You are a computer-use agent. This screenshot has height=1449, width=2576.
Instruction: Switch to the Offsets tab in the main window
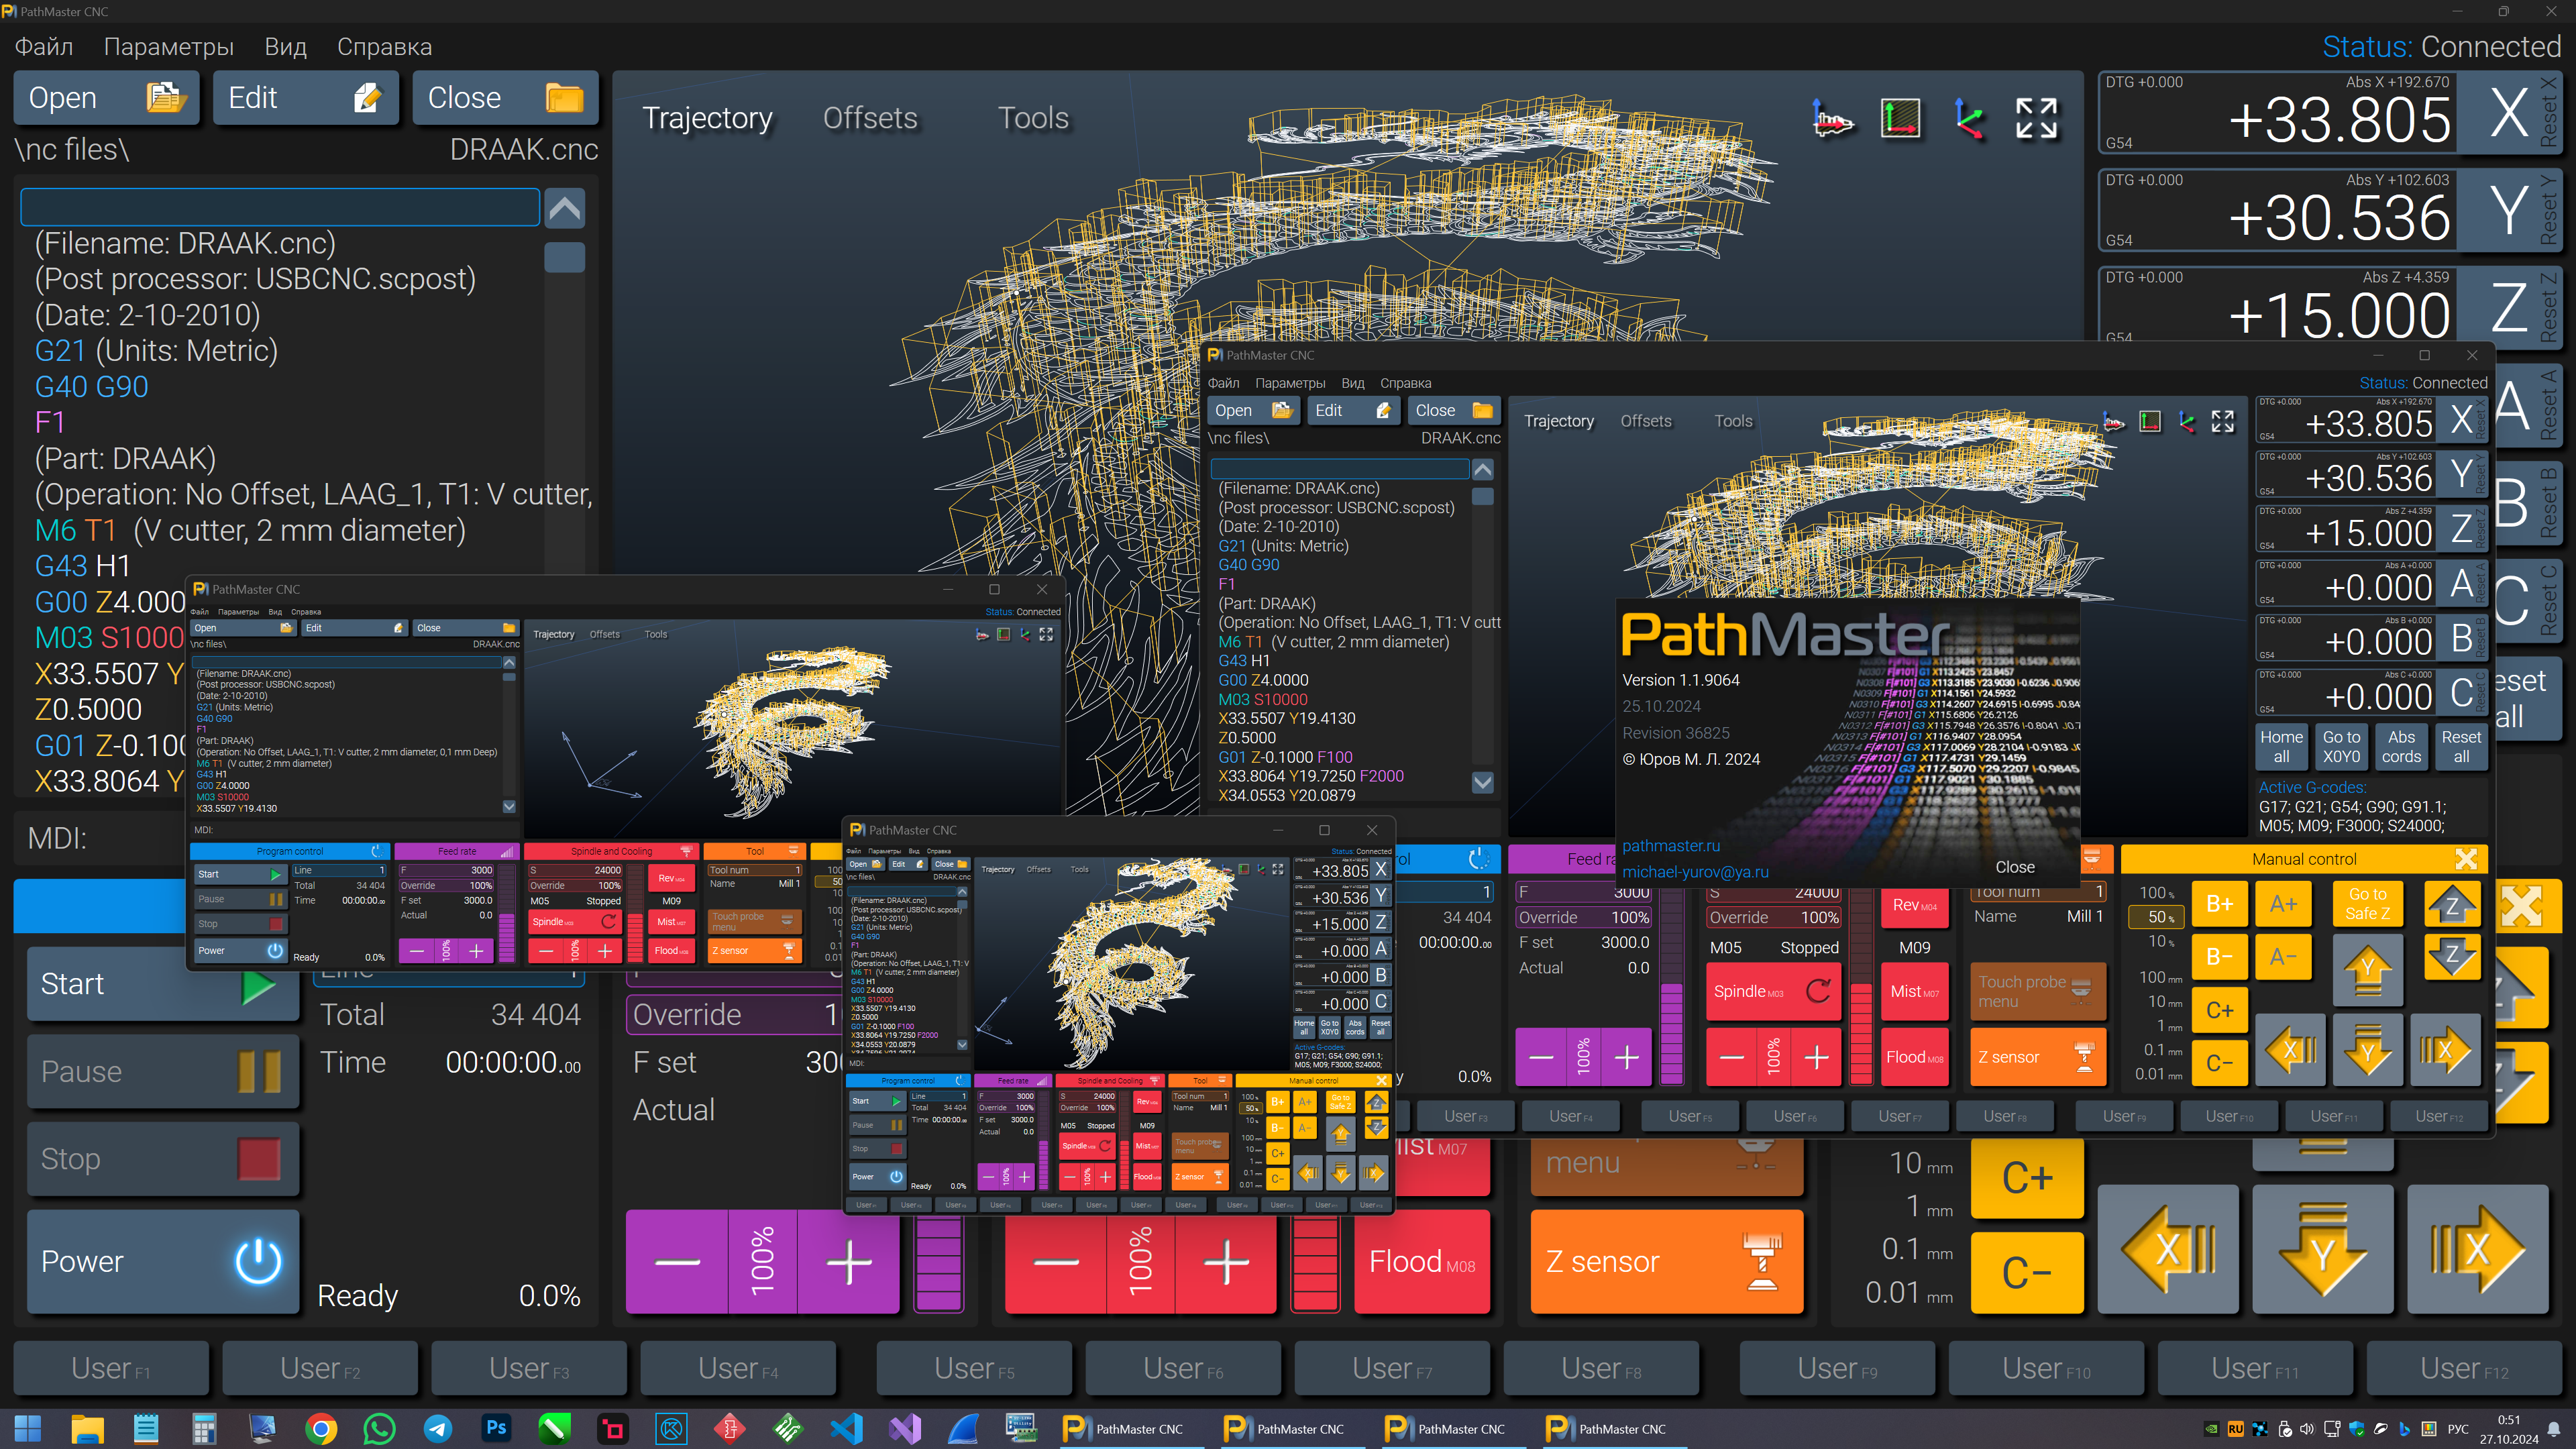[x=869, y=118]
